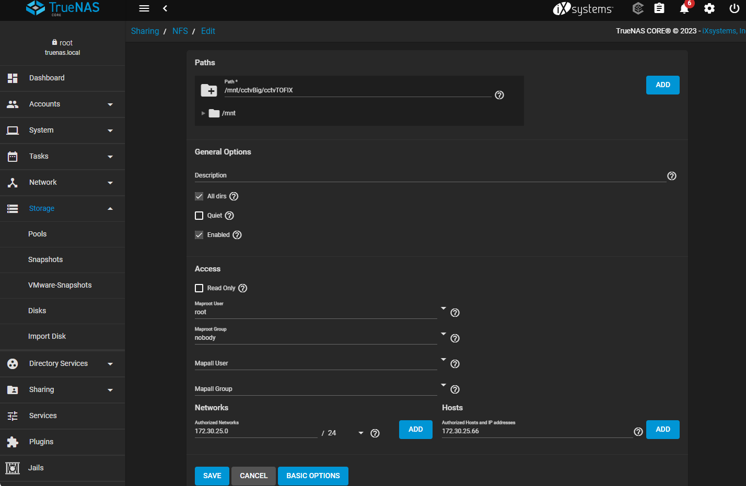This screenshot has height=486, width=746.
Task: Toggle the Enabled checkbox
Action: pyautogui.click(x=199, y=235)
